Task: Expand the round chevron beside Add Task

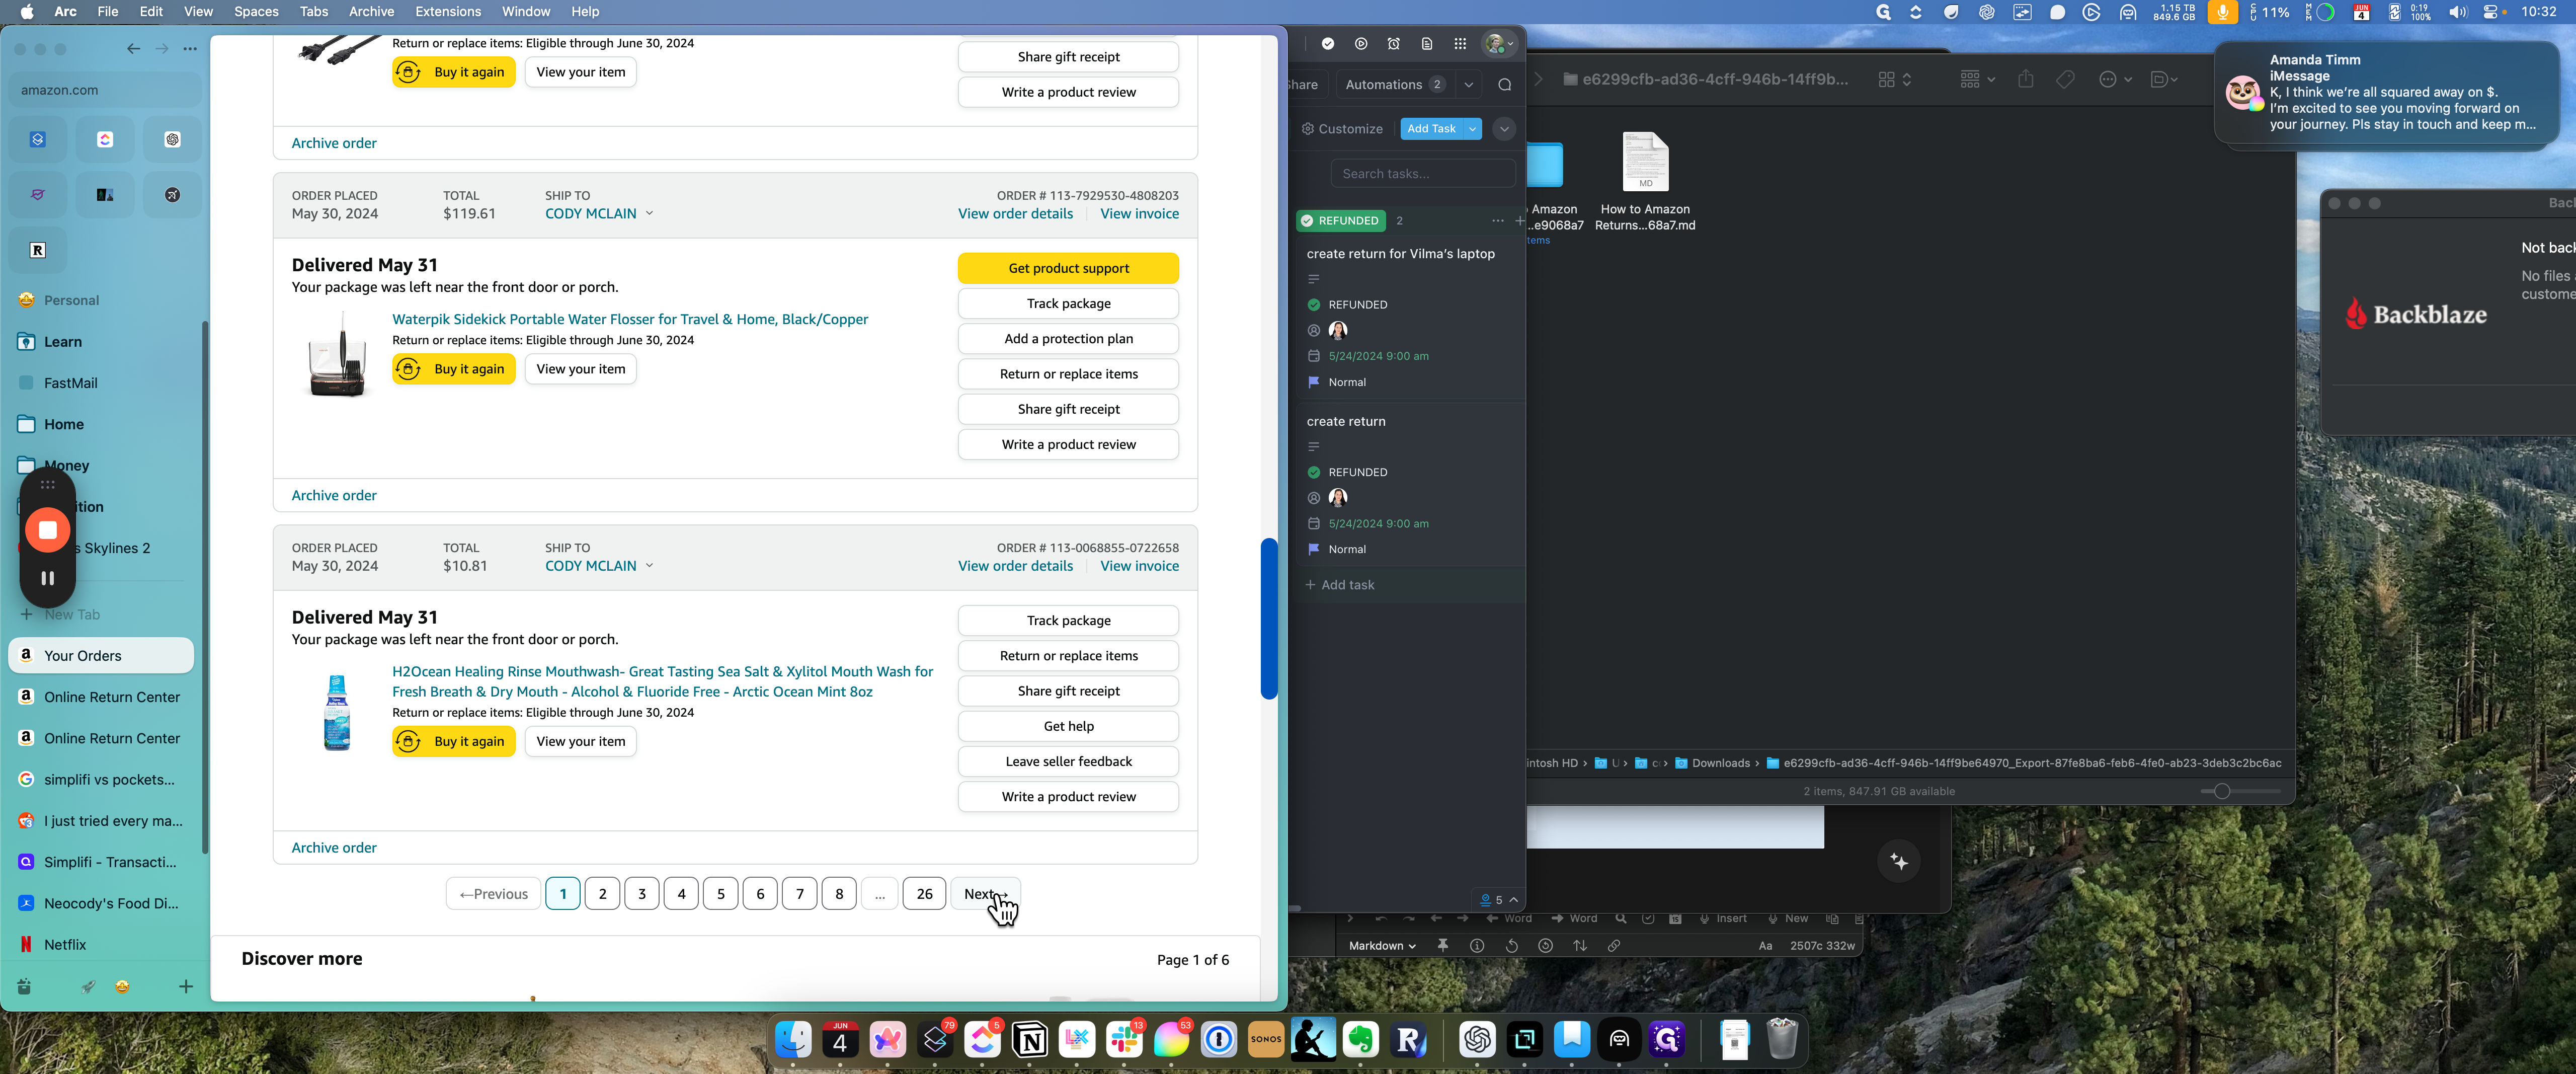Action: [x=1504, y=129]
